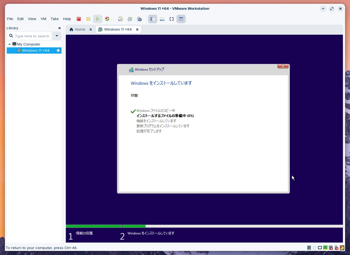Collapse the My Computer tree node
Screen dimensions: 350x255
click(10, 44)
